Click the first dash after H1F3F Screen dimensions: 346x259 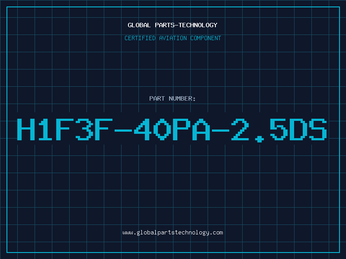click(123, 130)
